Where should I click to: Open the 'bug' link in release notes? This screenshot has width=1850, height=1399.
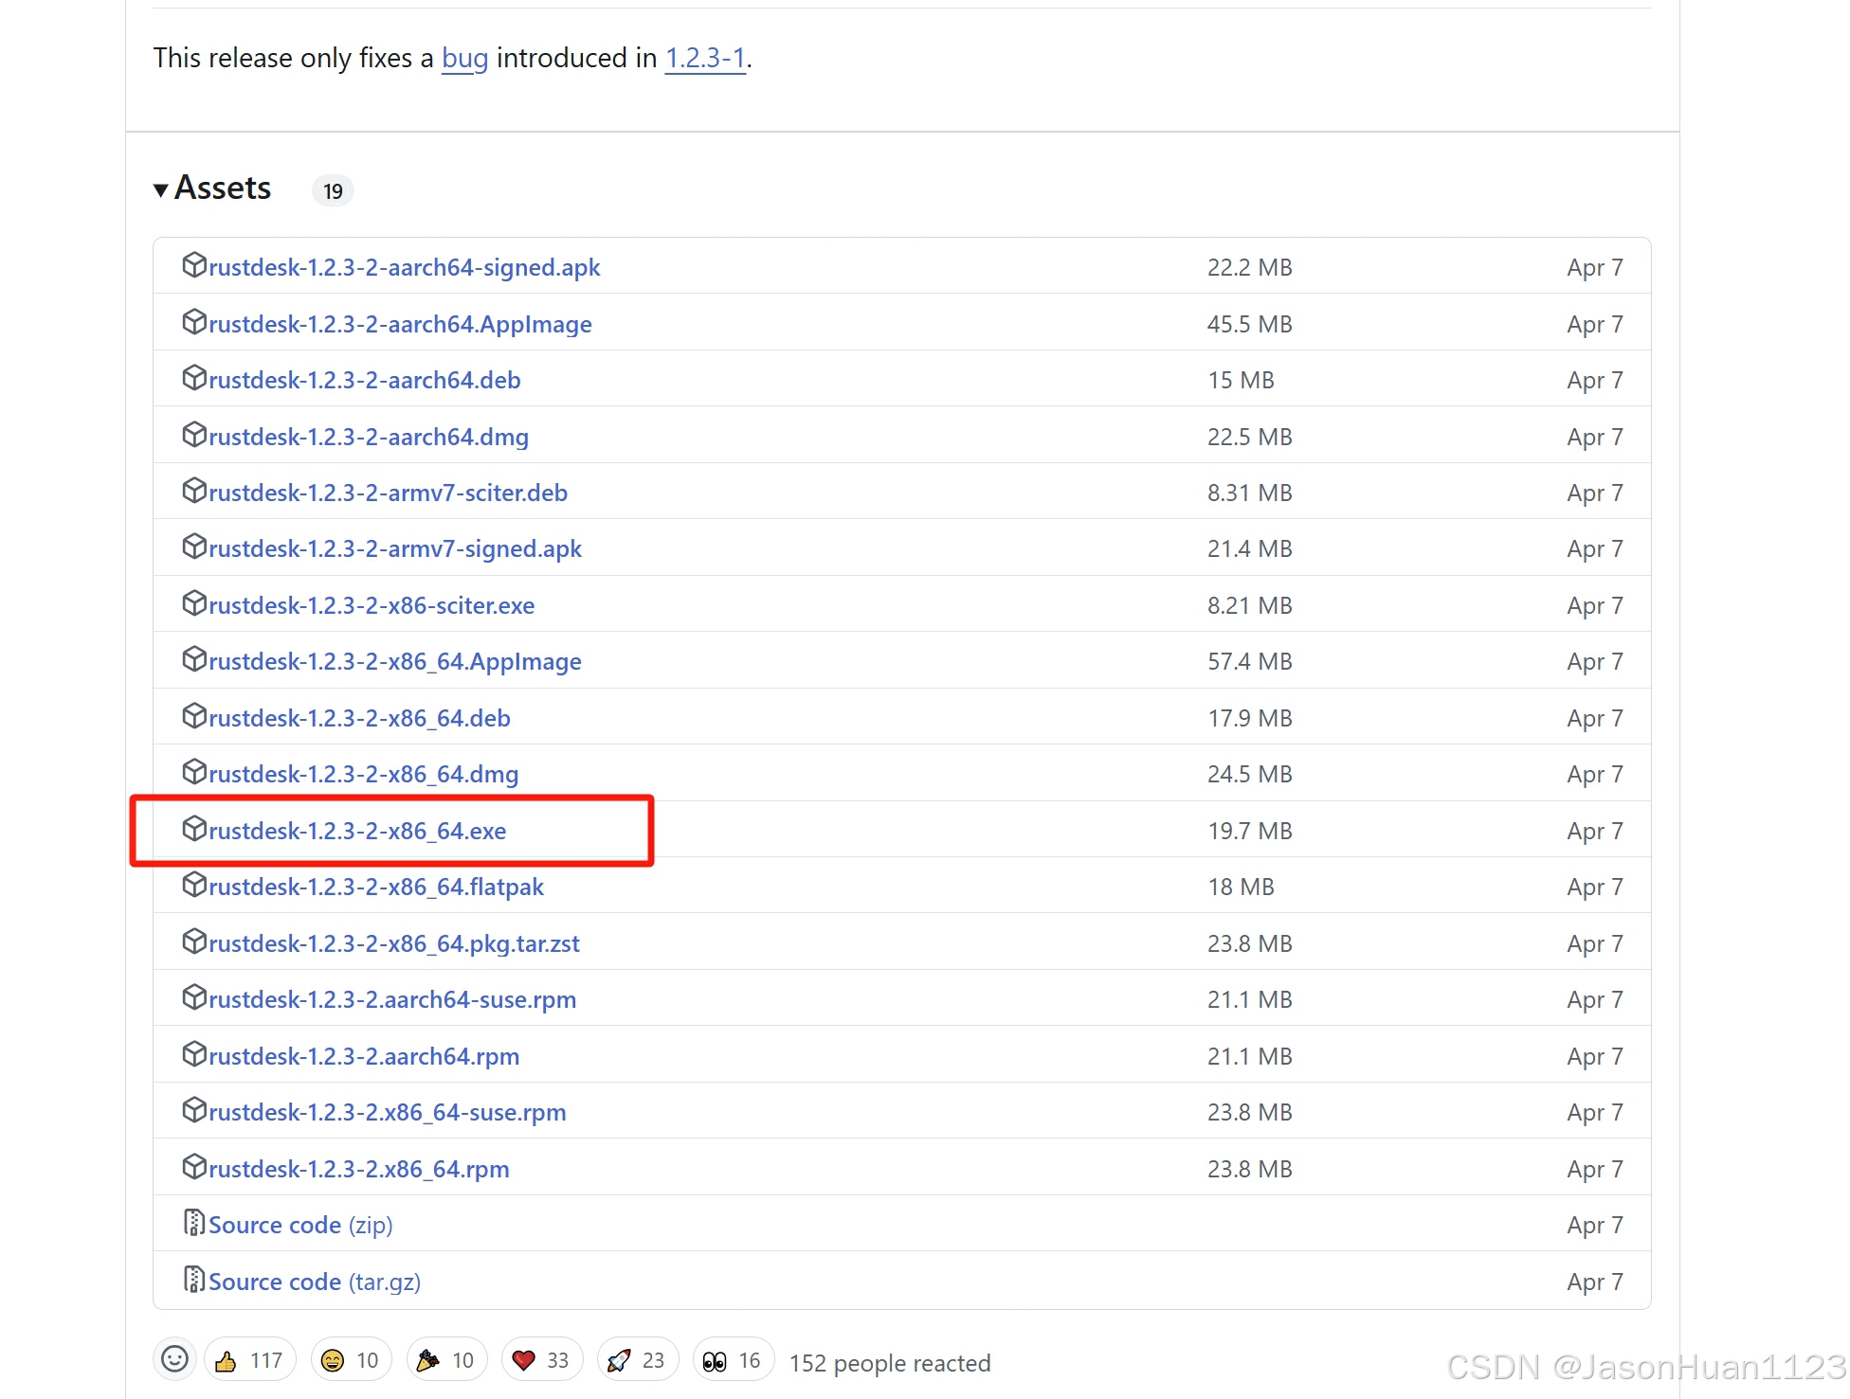coord(464,59)
